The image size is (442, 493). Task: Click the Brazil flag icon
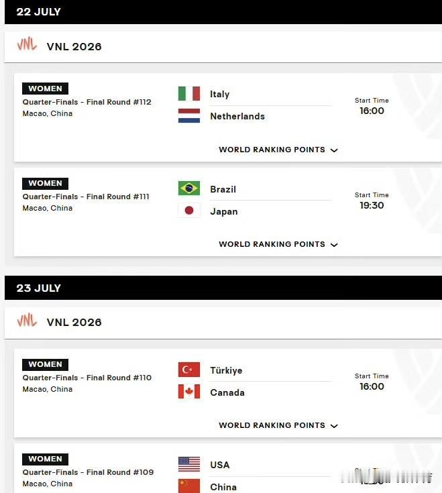click(x=189, y=188)
